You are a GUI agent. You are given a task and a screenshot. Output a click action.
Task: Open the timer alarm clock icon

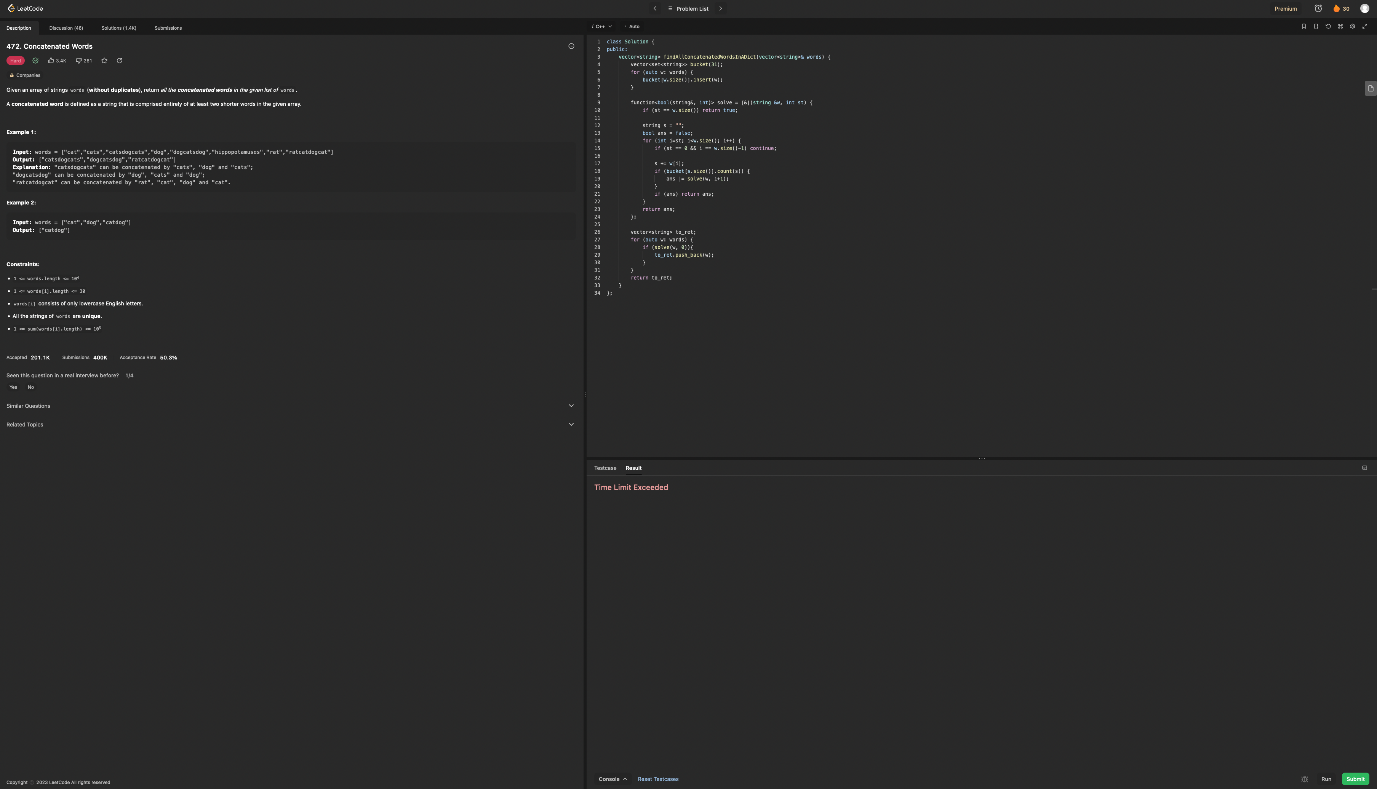[1318, 9]
